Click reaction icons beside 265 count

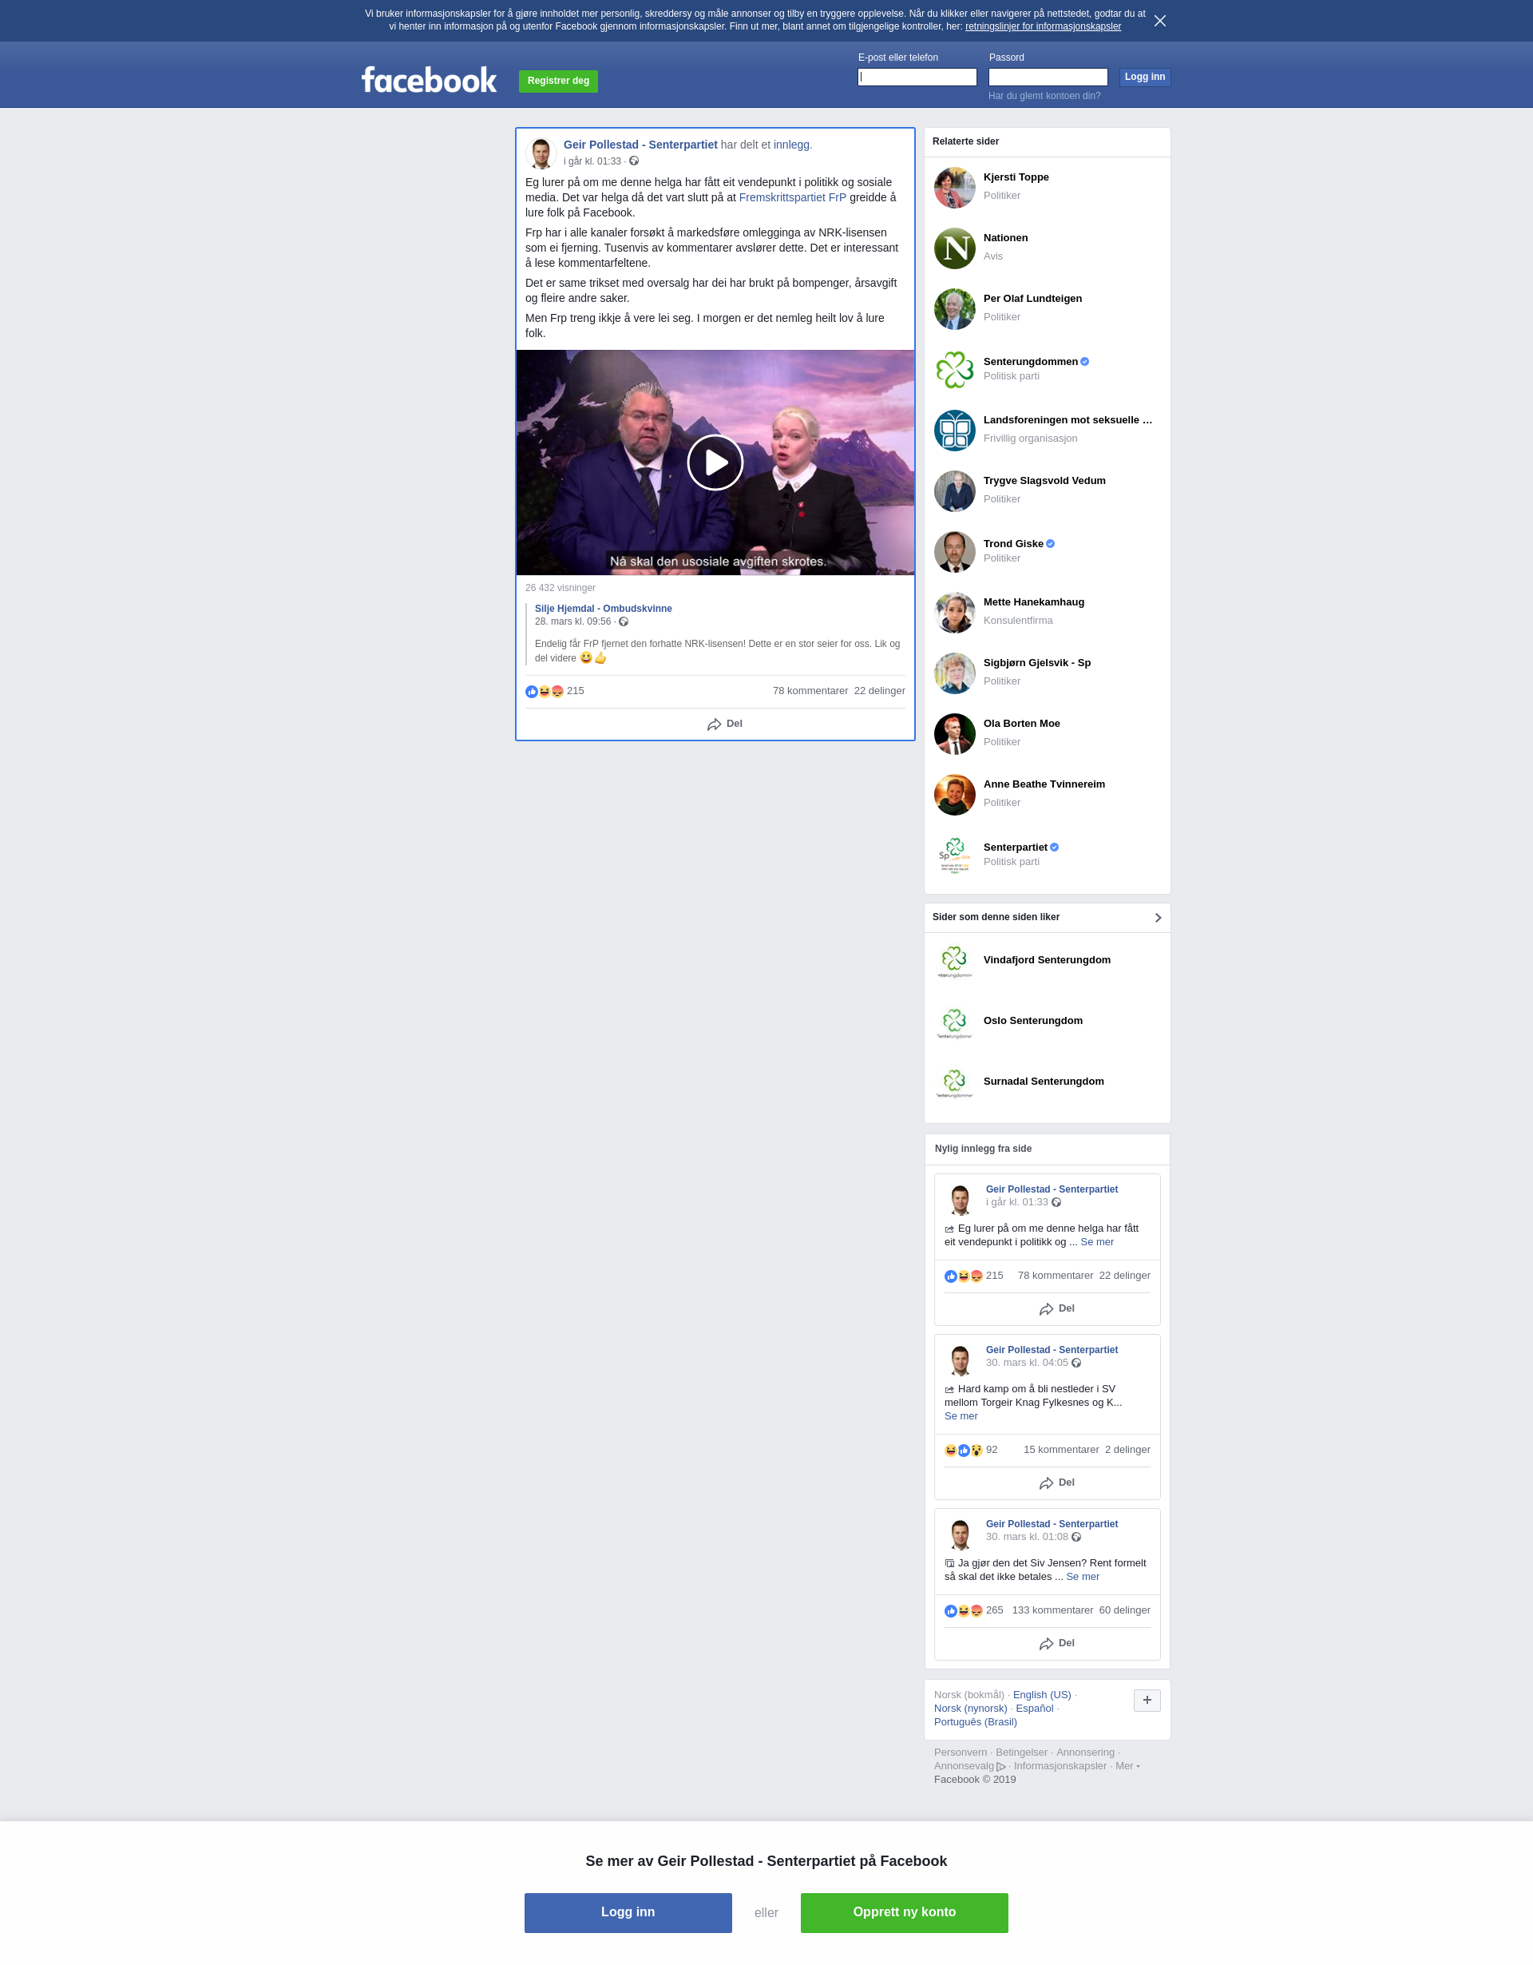click(964, 1610)
